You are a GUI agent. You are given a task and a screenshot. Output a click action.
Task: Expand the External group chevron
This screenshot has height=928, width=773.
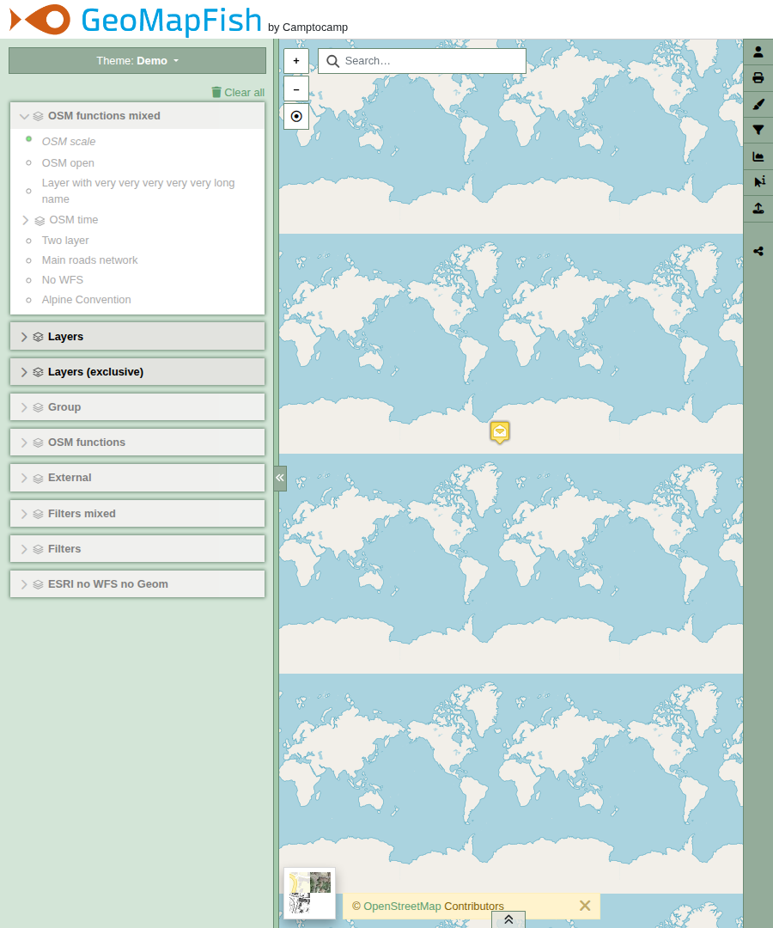click(24, 479)
